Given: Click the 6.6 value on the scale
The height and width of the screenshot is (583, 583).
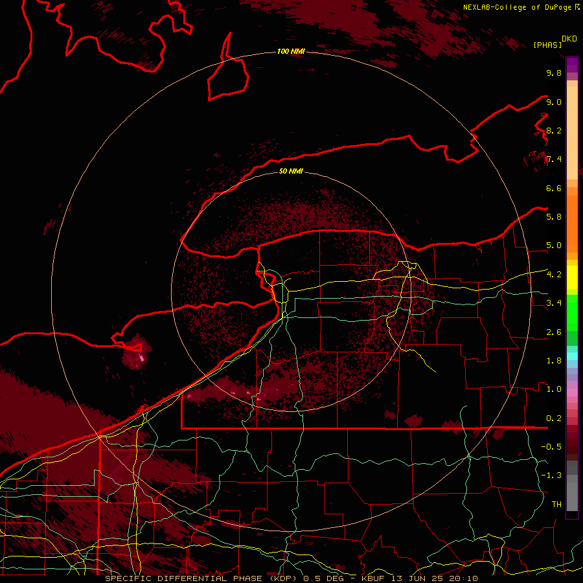Looking at the screenshot, I should (x=553, y=188).
